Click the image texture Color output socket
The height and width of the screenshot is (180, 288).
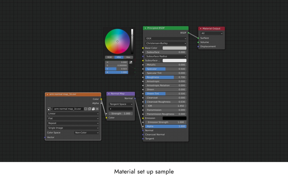click(101, 99)
